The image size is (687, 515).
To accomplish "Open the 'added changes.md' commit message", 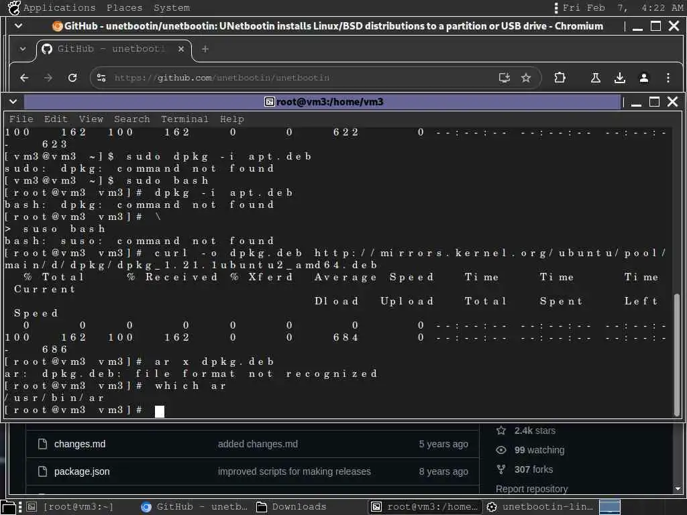I will coord(258,444).
